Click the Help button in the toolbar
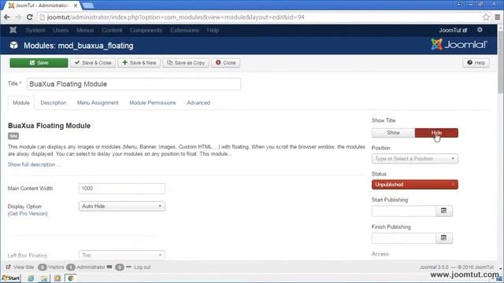This screenshot has height=283, width=504. [476, 63]
